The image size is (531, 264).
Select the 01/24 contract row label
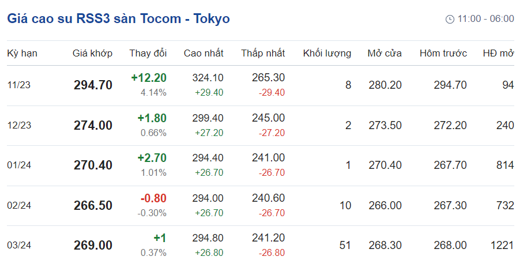pyautogui.click(x=18, y=165)
